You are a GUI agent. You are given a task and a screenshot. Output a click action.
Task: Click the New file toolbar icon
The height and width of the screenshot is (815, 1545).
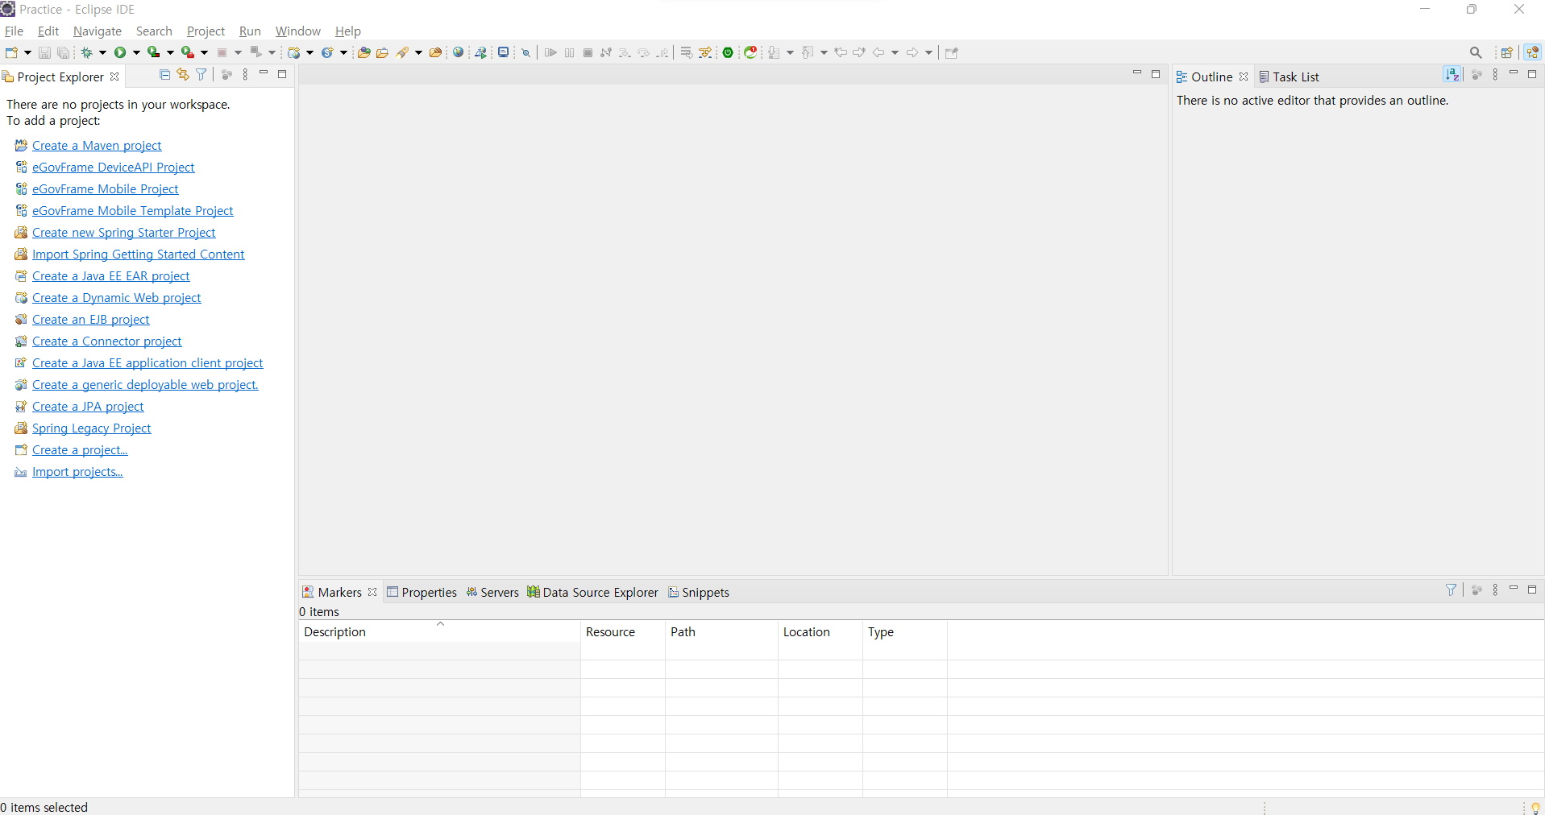[12, 52]
